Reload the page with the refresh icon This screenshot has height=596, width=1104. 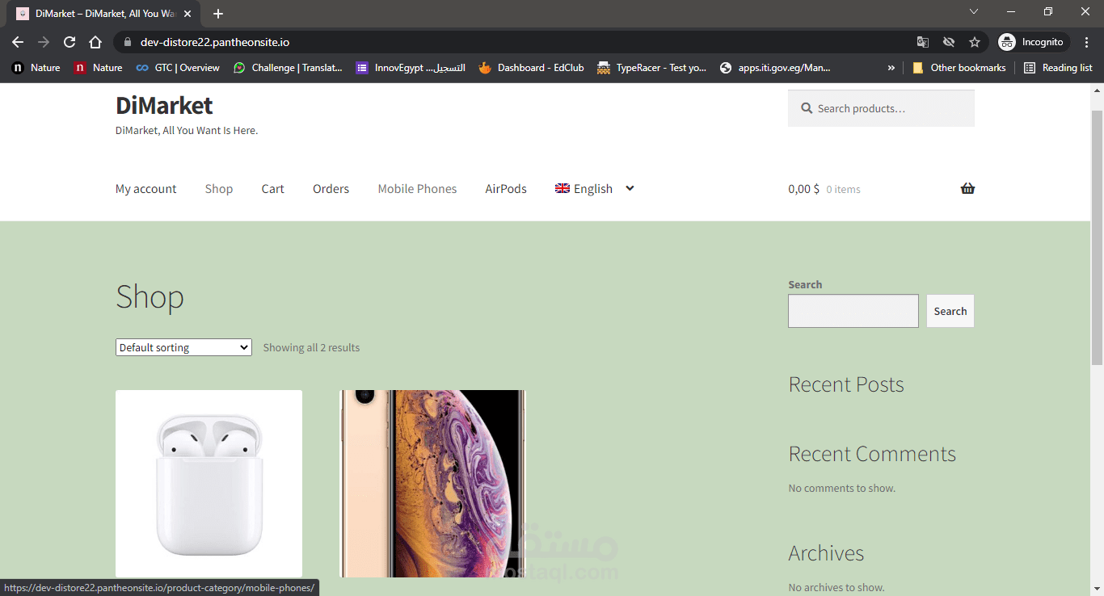coord(70,42)
